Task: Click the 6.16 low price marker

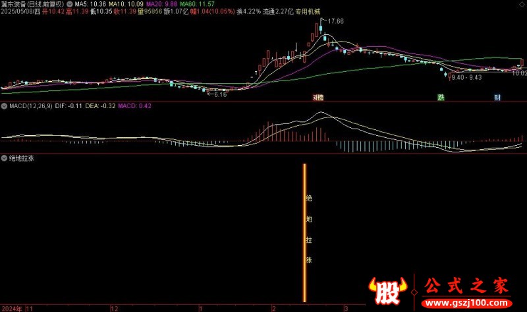Action: [x=220, y=94]
